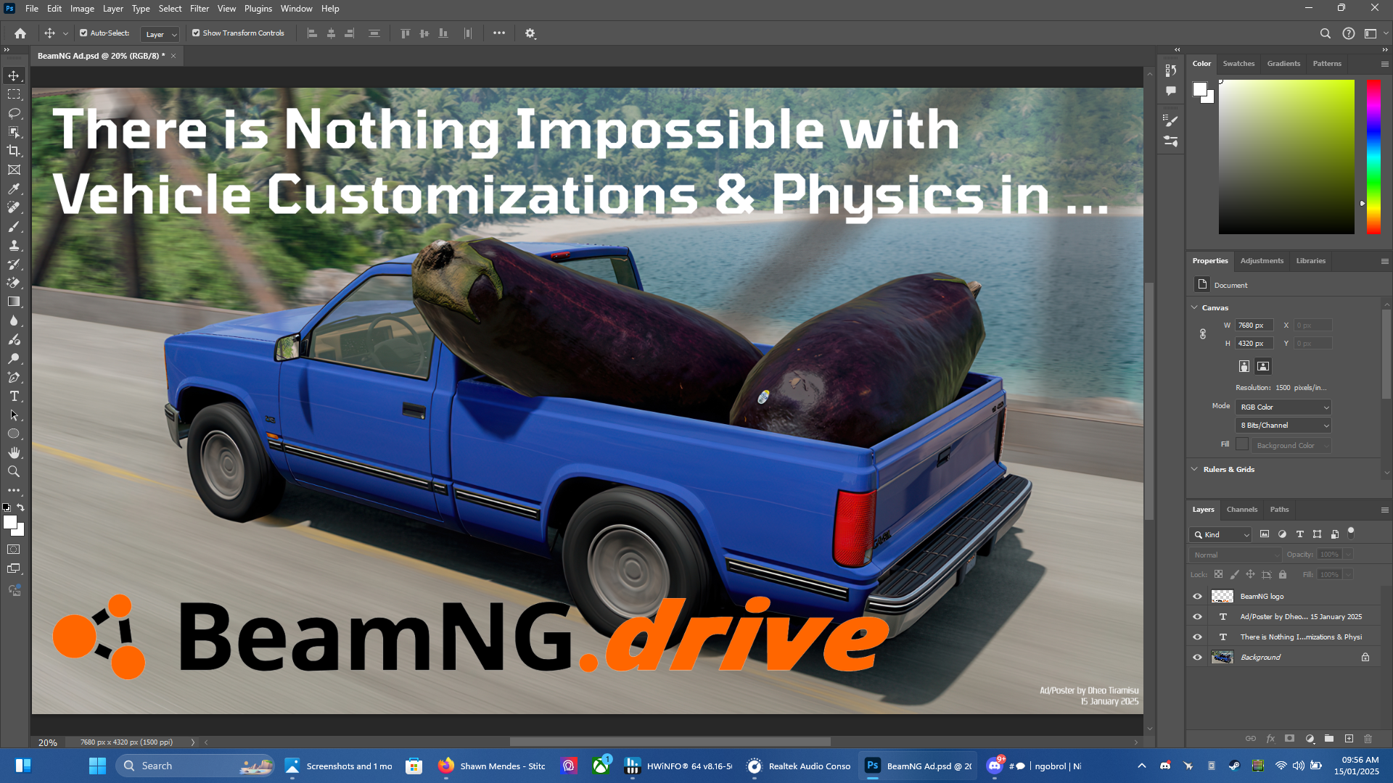Add layer mask icon
The height and width of the screenshot is (783, 1393).
pyautogui.click(x=1289, y=739)
